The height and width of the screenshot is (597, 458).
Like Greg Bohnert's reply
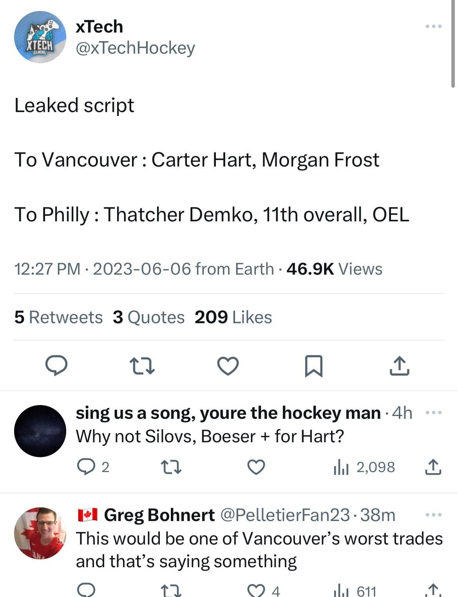[256, 590]
